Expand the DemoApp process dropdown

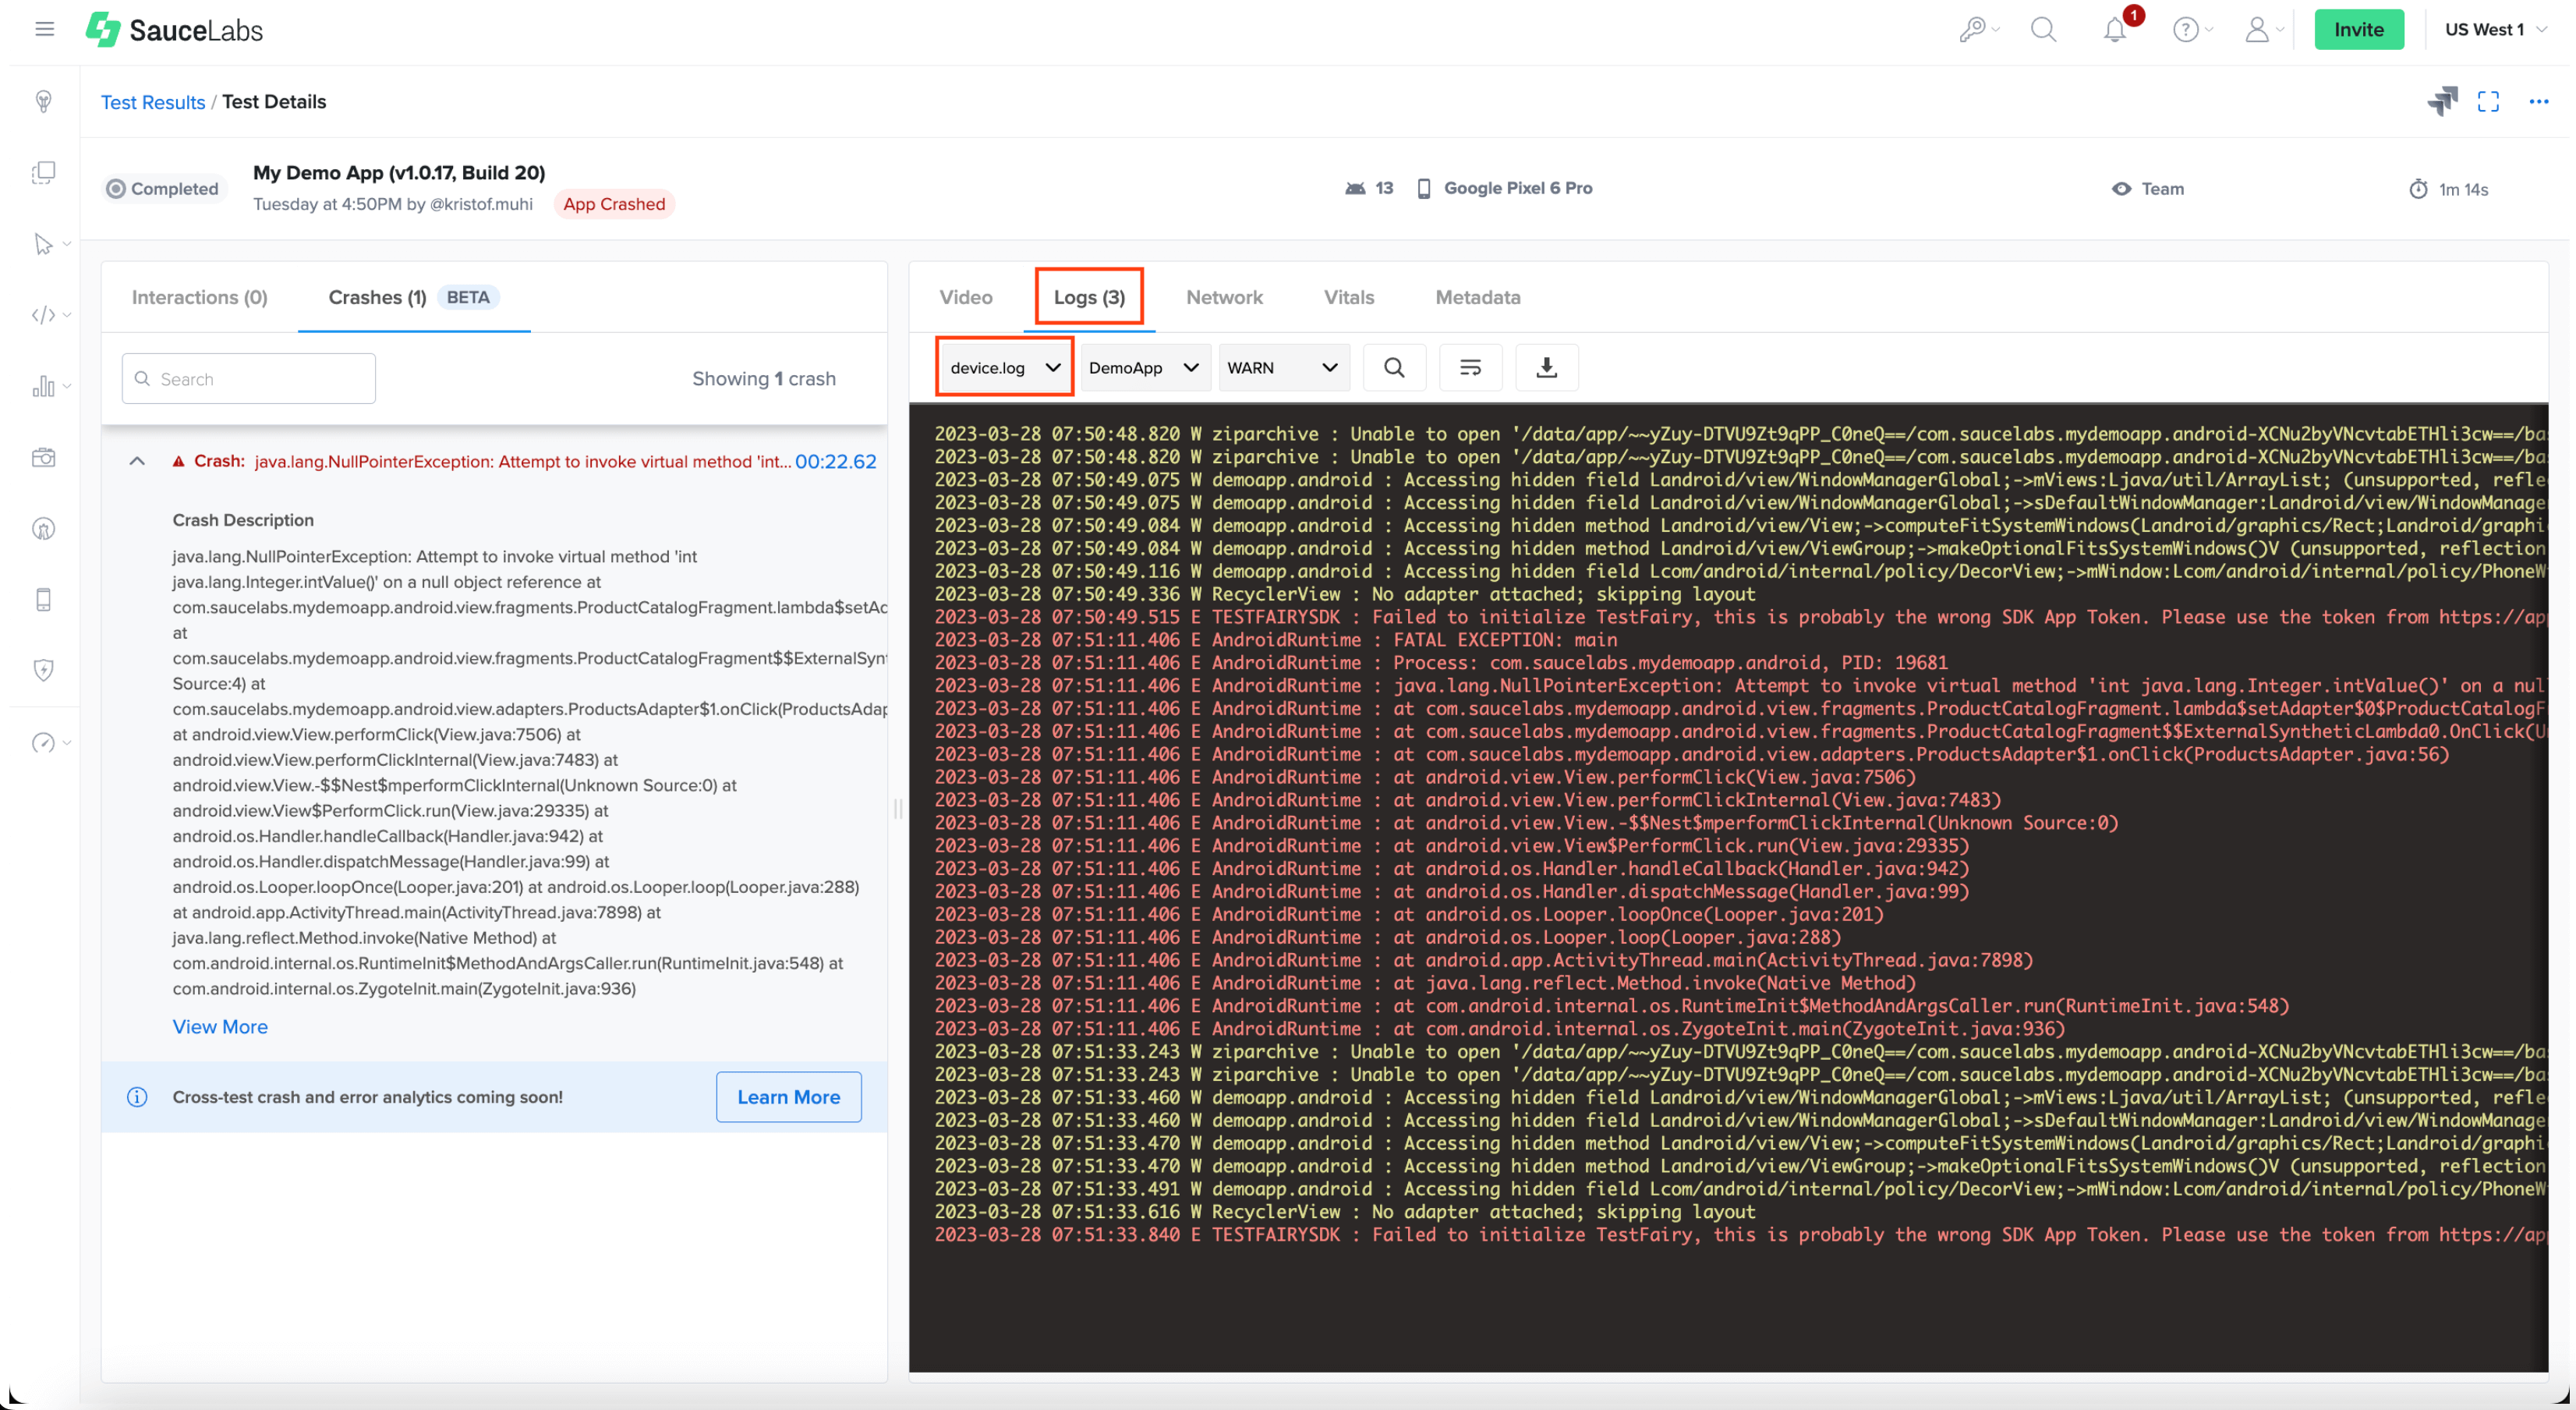point(1144,367)
